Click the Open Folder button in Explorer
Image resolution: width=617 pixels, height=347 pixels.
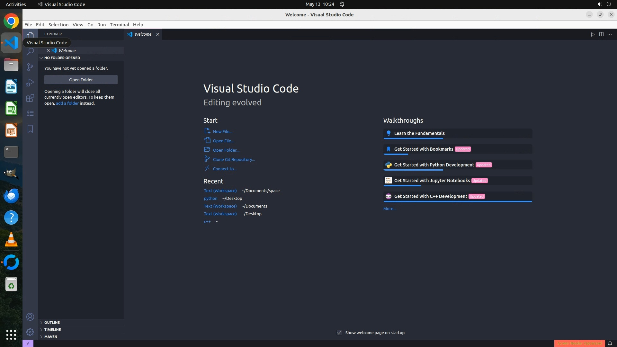point(81,80)
